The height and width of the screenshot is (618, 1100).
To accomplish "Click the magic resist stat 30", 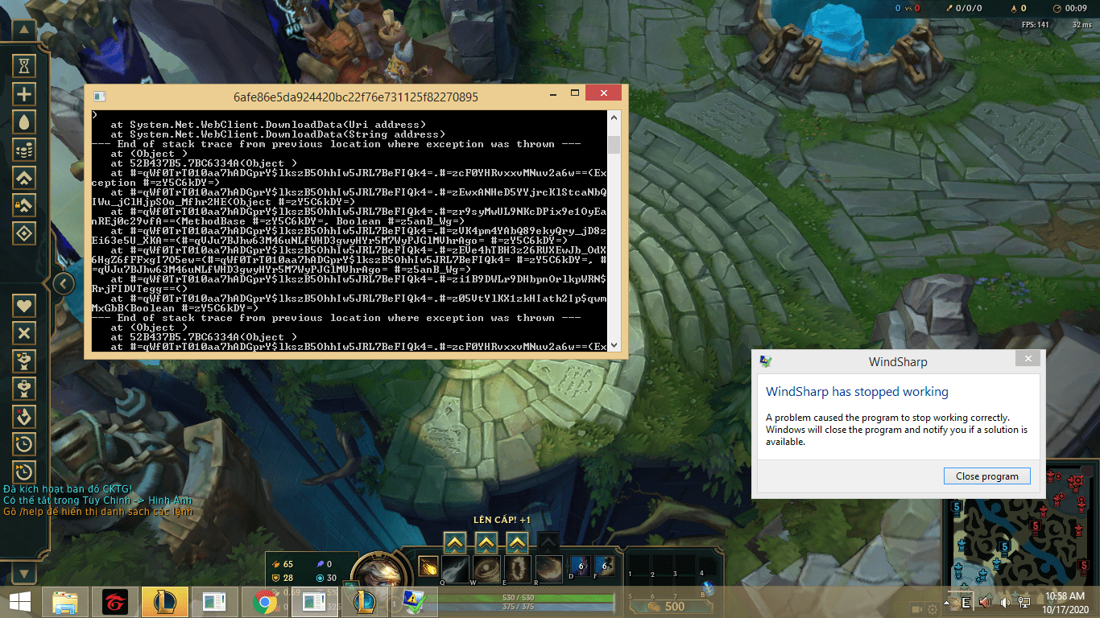I will 327,578.
